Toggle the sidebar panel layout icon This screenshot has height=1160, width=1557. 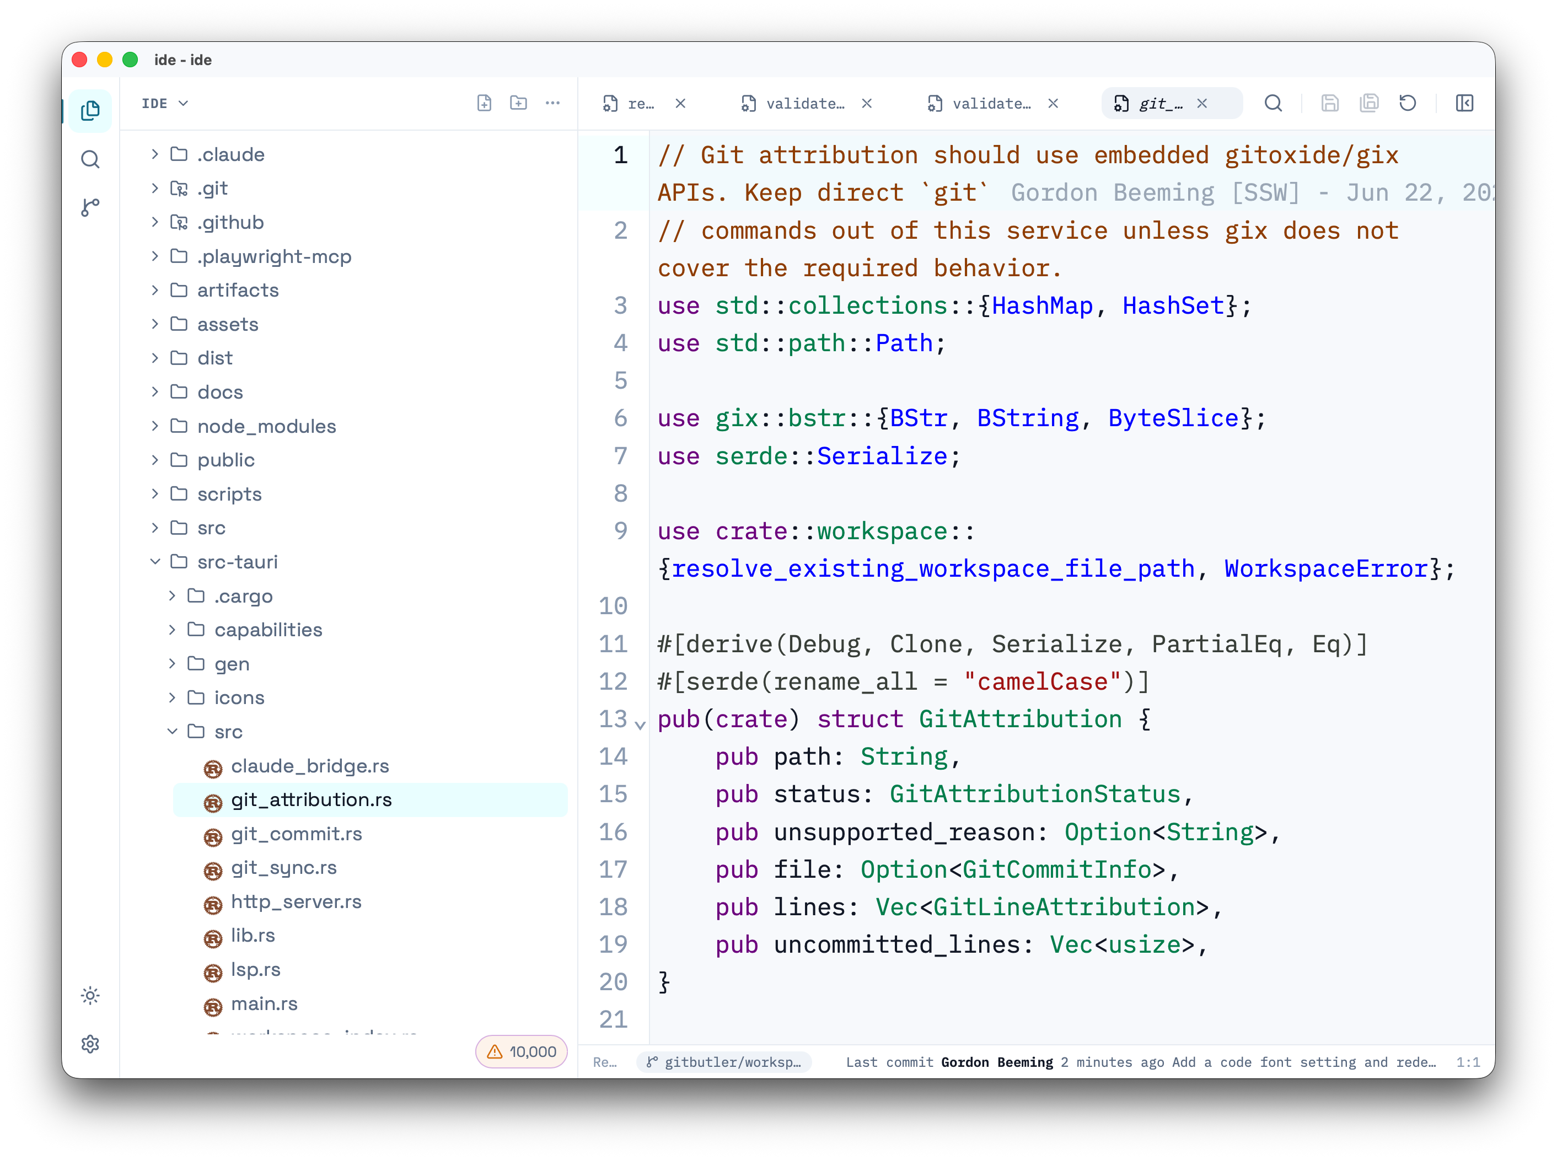tap(1464, 103)
